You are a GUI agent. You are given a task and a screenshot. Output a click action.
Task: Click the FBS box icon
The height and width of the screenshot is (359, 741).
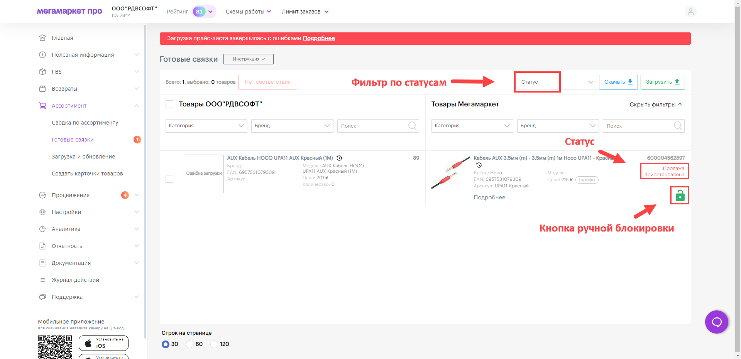tap(42, 72)
